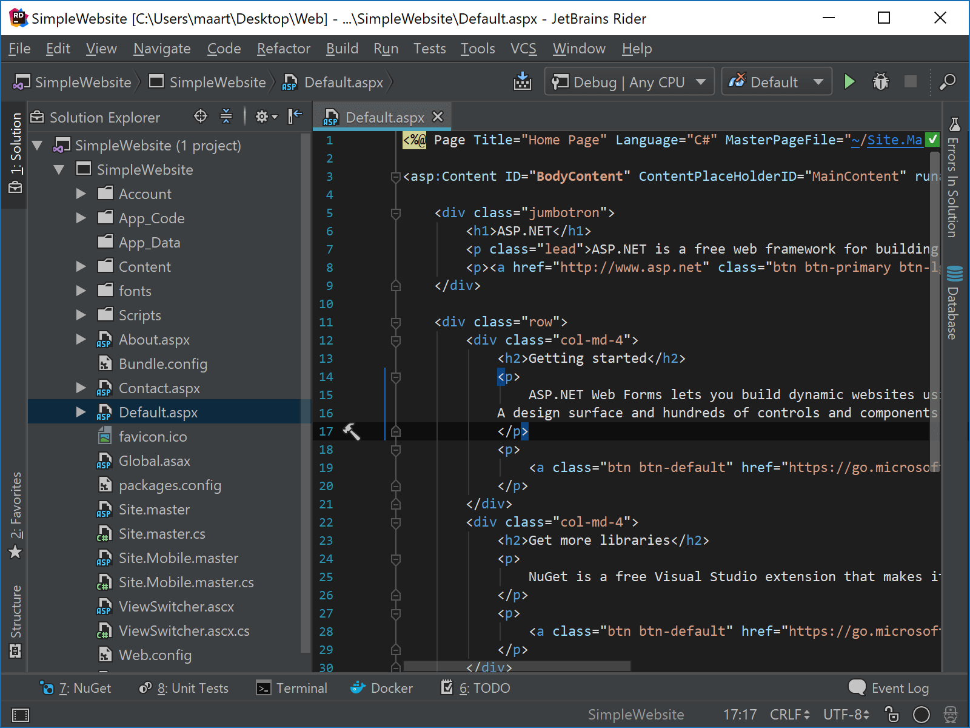Open the Navigate menu

tap(162, 49)
